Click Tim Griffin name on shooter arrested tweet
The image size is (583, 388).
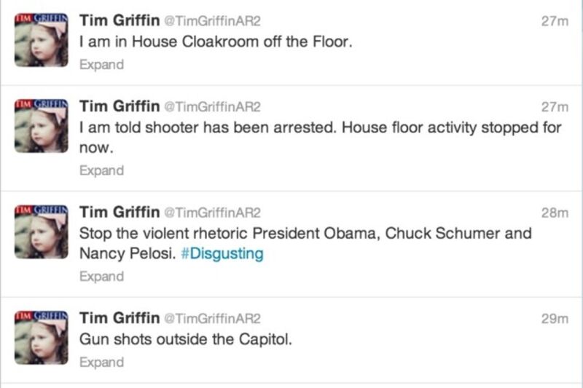pyautogui.click(x=120, y=106)
